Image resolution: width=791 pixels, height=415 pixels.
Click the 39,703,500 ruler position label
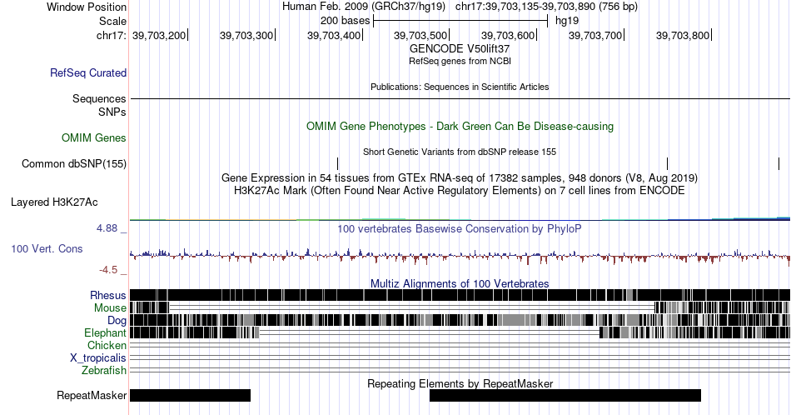tap(420, 35)
